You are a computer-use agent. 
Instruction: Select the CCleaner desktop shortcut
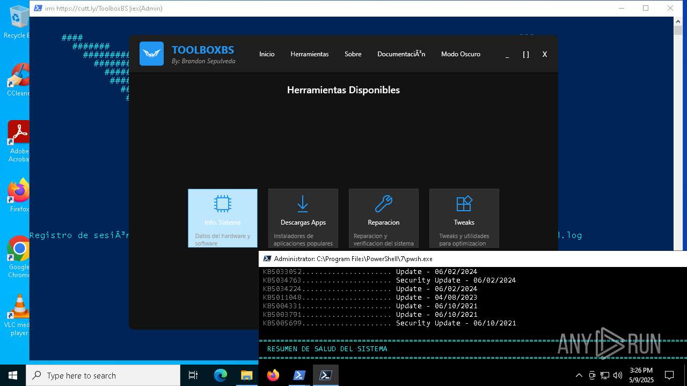click(x=17, y=79)
